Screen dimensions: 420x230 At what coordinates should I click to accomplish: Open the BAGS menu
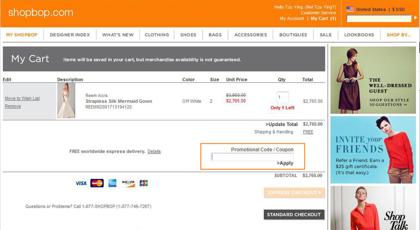(215, 35)
